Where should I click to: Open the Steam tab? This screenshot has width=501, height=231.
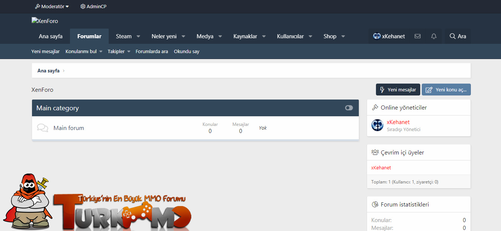point(124,36)
